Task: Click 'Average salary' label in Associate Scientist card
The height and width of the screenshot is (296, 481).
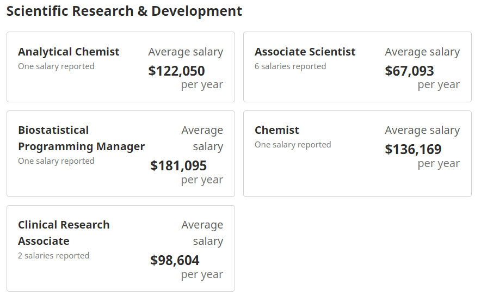Action: coord(422,52)
